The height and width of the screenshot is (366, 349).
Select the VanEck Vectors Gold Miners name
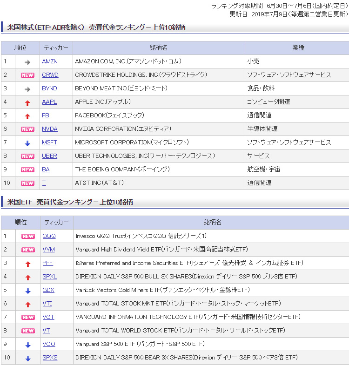tap(162, 290)
